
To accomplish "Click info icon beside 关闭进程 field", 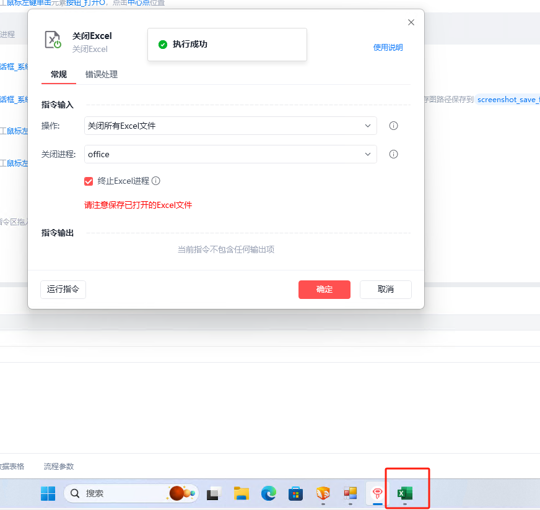I will [393, 154].
